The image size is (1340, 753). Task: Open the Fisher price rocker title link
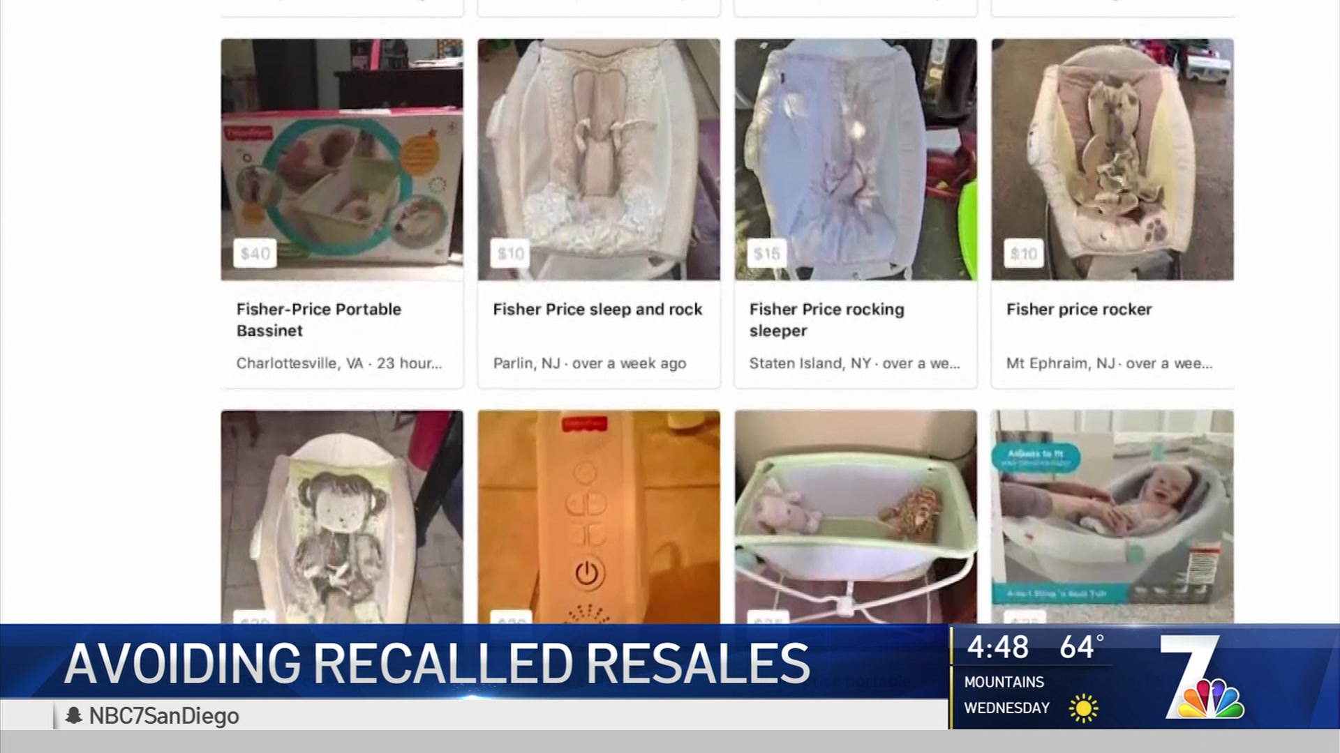coord(1079,310)
